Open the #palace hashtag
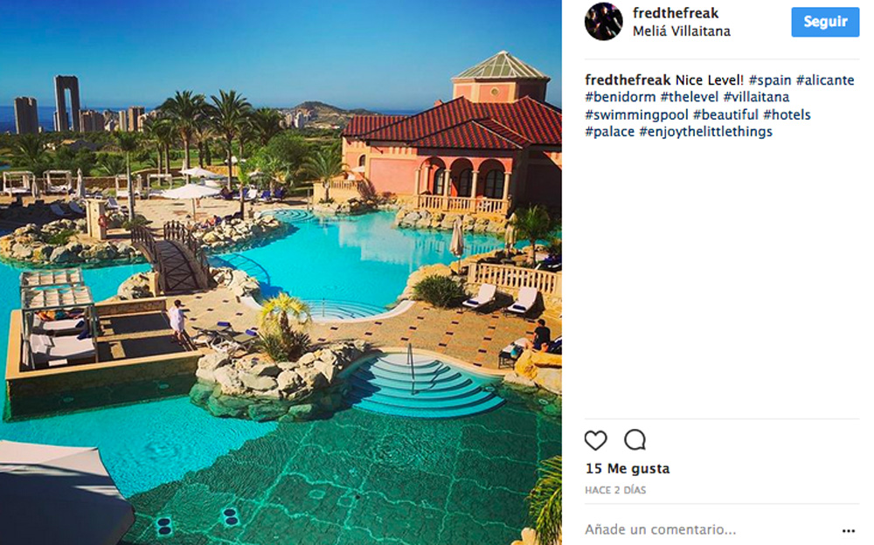This screenshot has height=545, width=874. pyautogui.click(x=610, y=132)
